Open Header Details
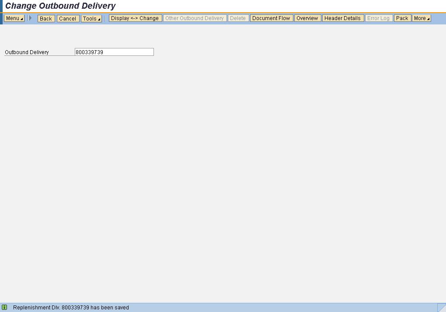The image size is (446, 312). click(x=343, y=18)
